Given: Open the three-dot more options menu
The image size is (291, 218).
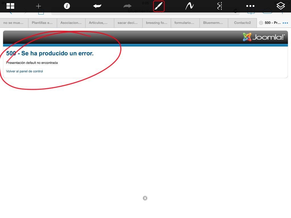Looking at the screenshot, I should [x=250, y=6].
